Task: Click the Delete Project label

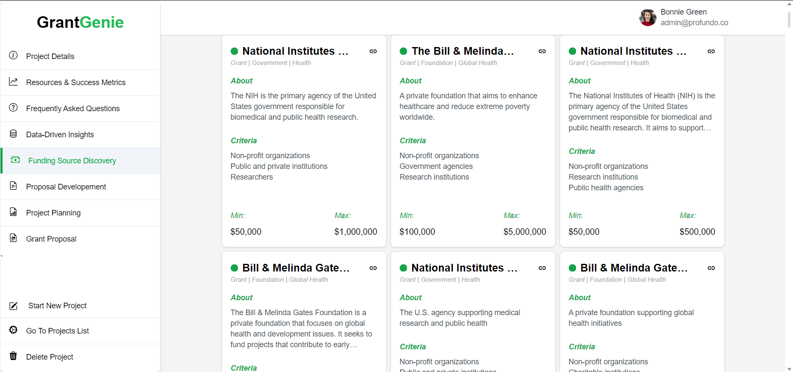Action: tap(50, 357)
